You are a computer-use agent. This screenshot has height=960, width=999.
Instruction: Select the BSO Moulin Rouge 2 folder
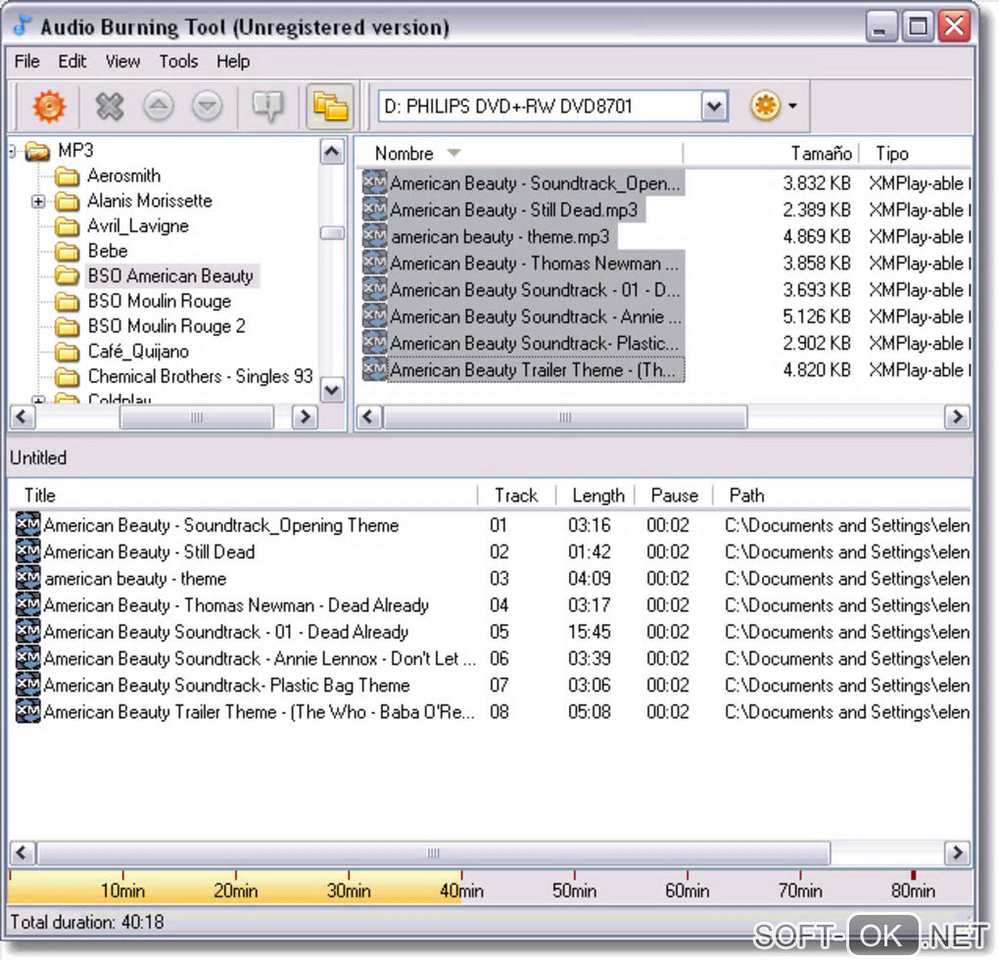click(166, 326)
